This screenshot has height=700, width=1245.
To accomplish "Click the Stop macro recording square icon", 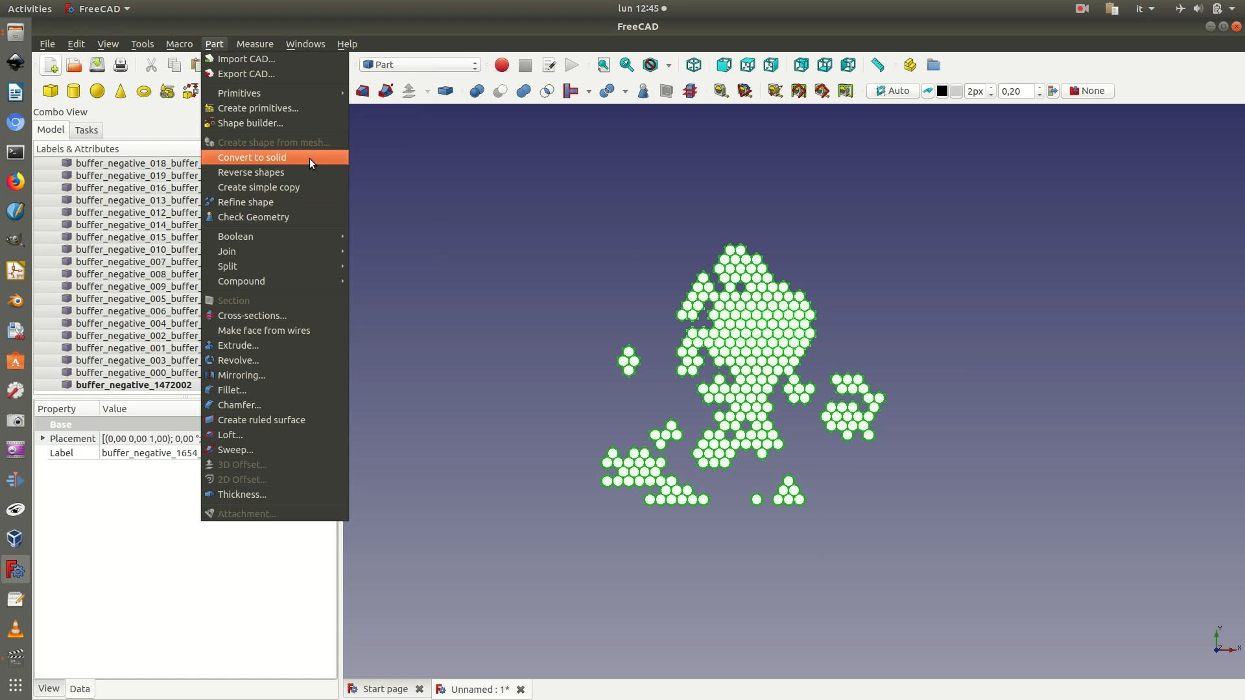I will click(525, 65).
